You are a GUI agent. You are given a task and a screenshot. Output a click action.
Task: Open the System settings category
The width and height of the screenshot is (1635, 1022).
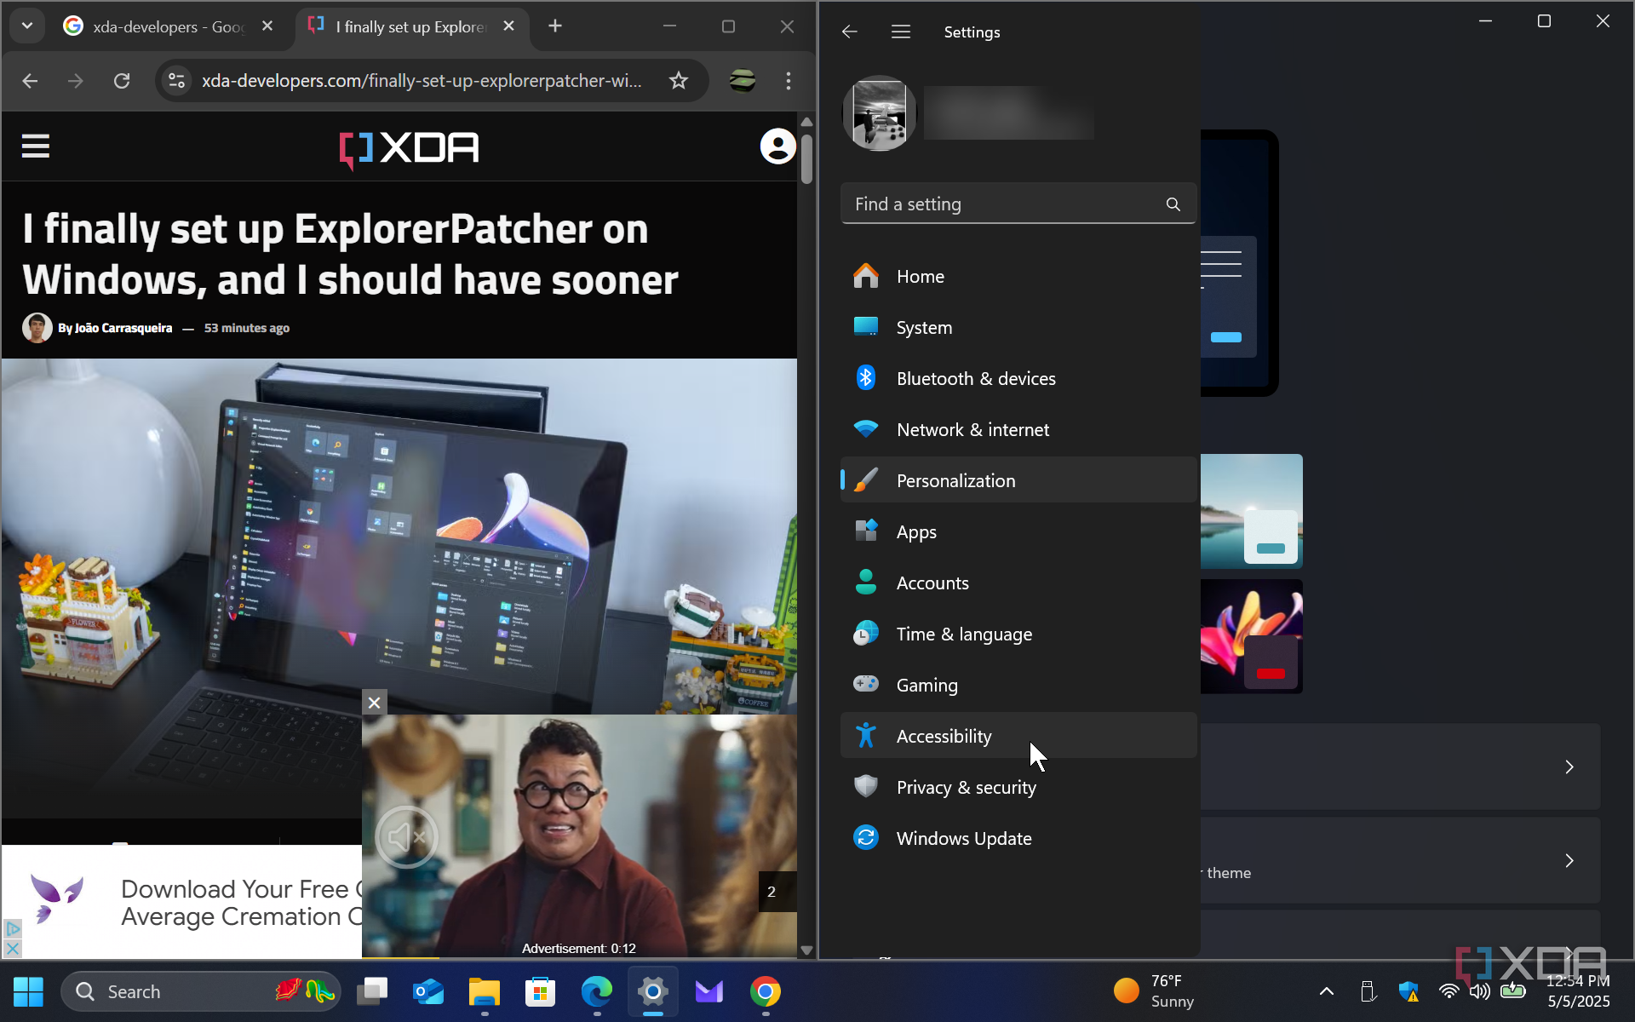point(1018,328)
